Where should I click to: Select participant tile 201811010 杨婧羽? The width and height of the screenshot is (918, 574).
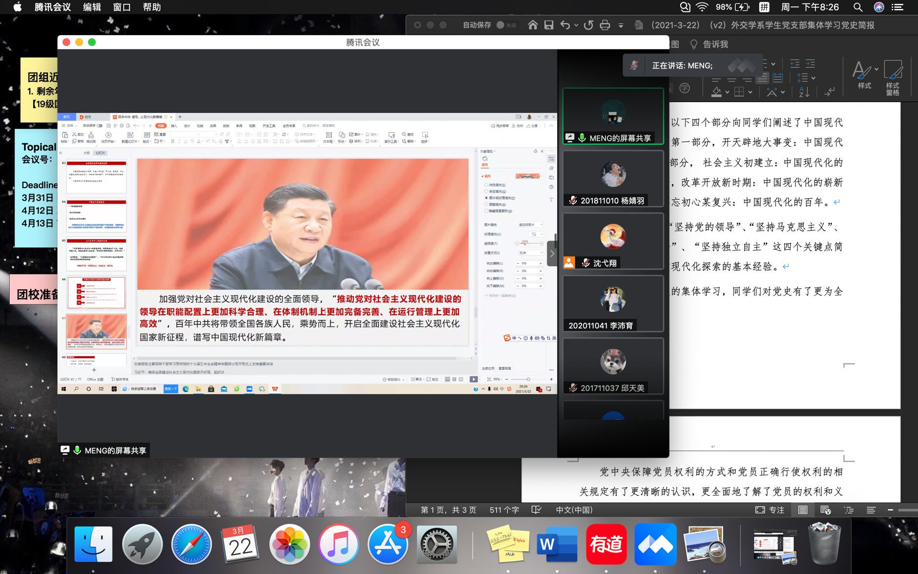click(x=613, y=179)
